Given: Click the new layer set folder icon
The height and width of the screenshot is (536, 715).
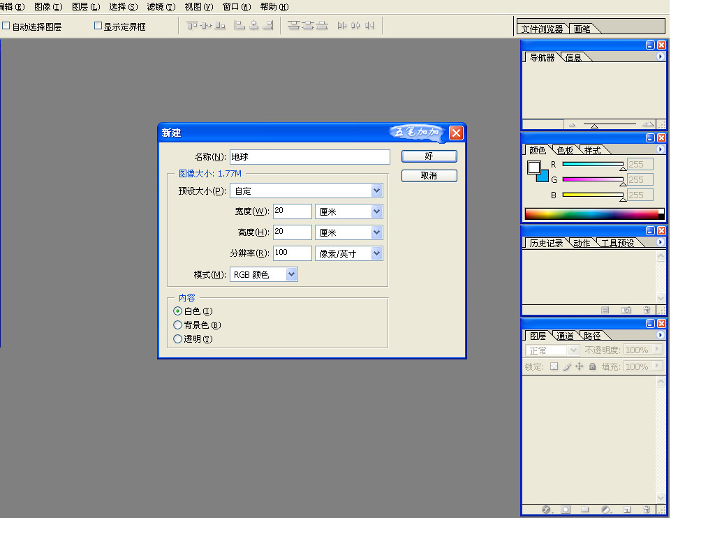Looking at the screenshot, I should (585, 509).
